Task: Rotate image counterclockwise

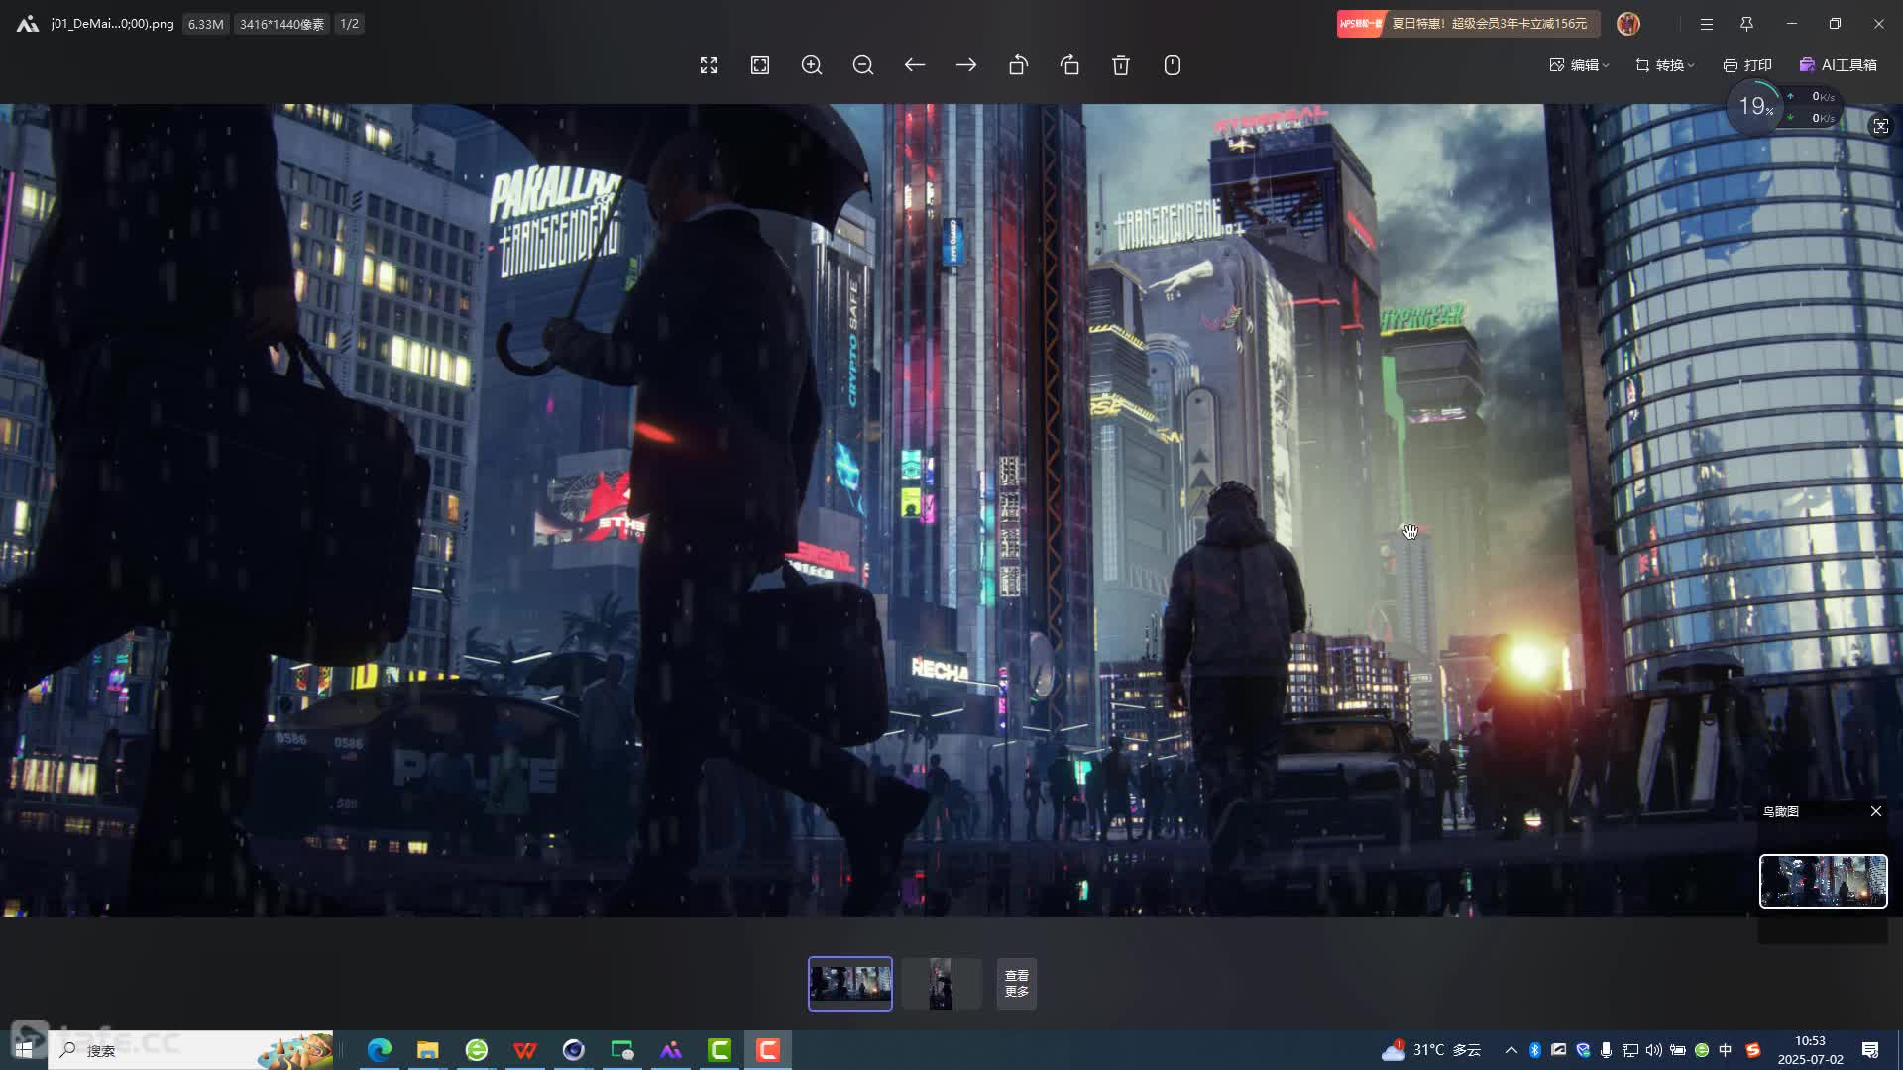Action: (x=1018, y=65)
